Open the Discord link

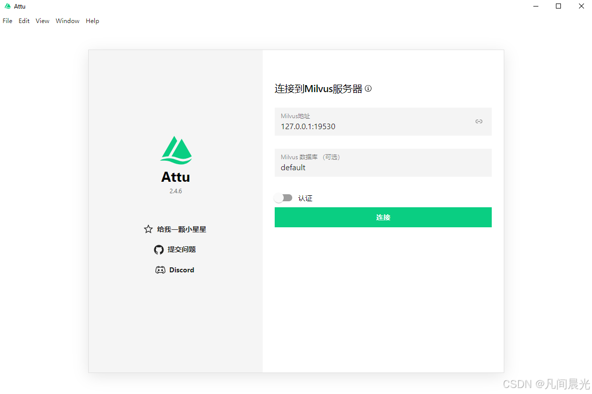coord(181,270)
